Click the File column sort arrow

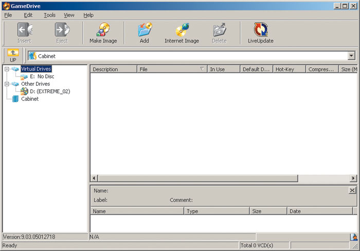(x=202, y=69)
